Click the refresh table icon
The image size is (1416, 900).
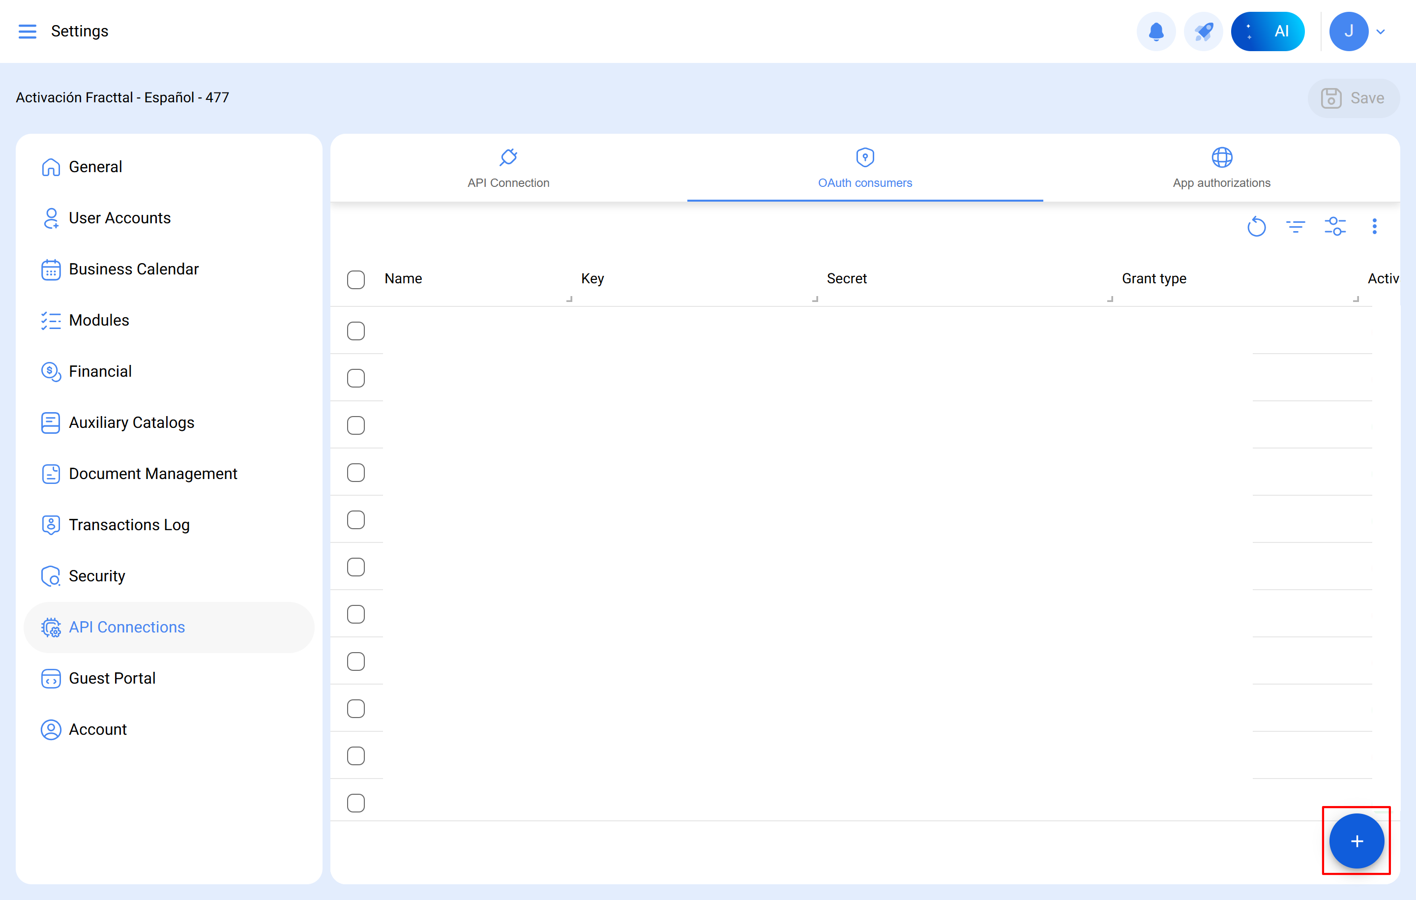(1256, 226)
